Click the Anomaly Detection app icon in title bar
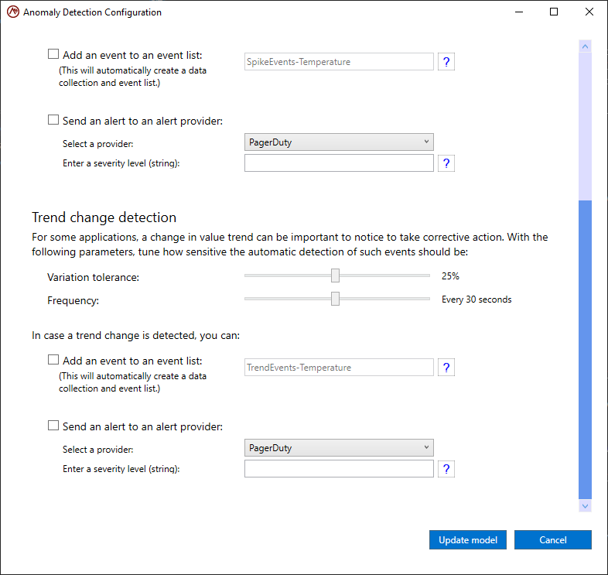 click(13, 12)
